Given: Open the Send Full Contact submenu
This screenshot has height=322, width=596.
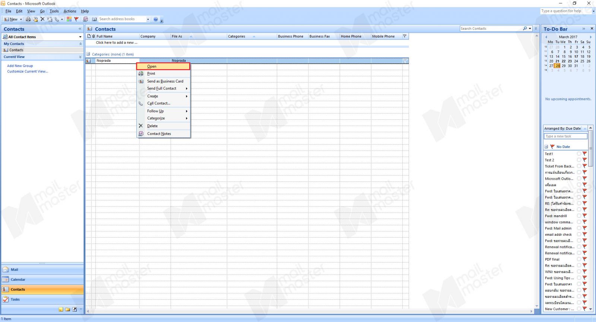Looking at the screenshot, I should (163, 88).
